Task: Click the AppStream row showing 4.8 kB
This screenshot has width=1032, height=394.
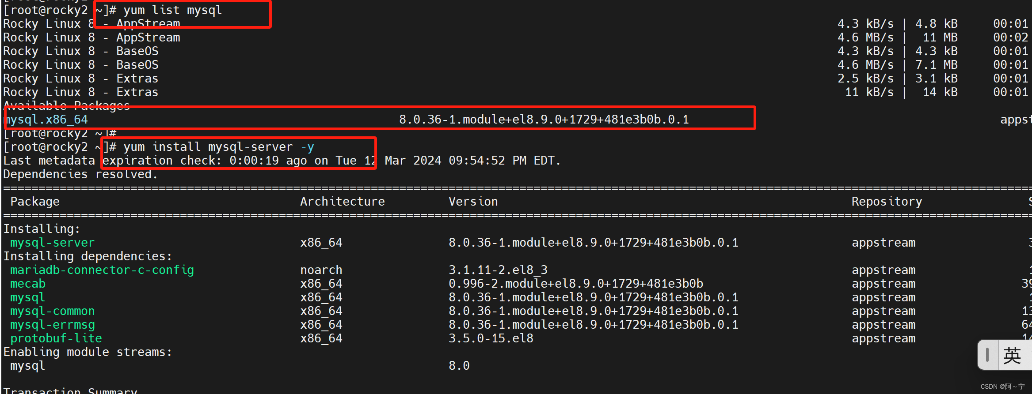Action: pyautogui.click(x=516, y=24)
